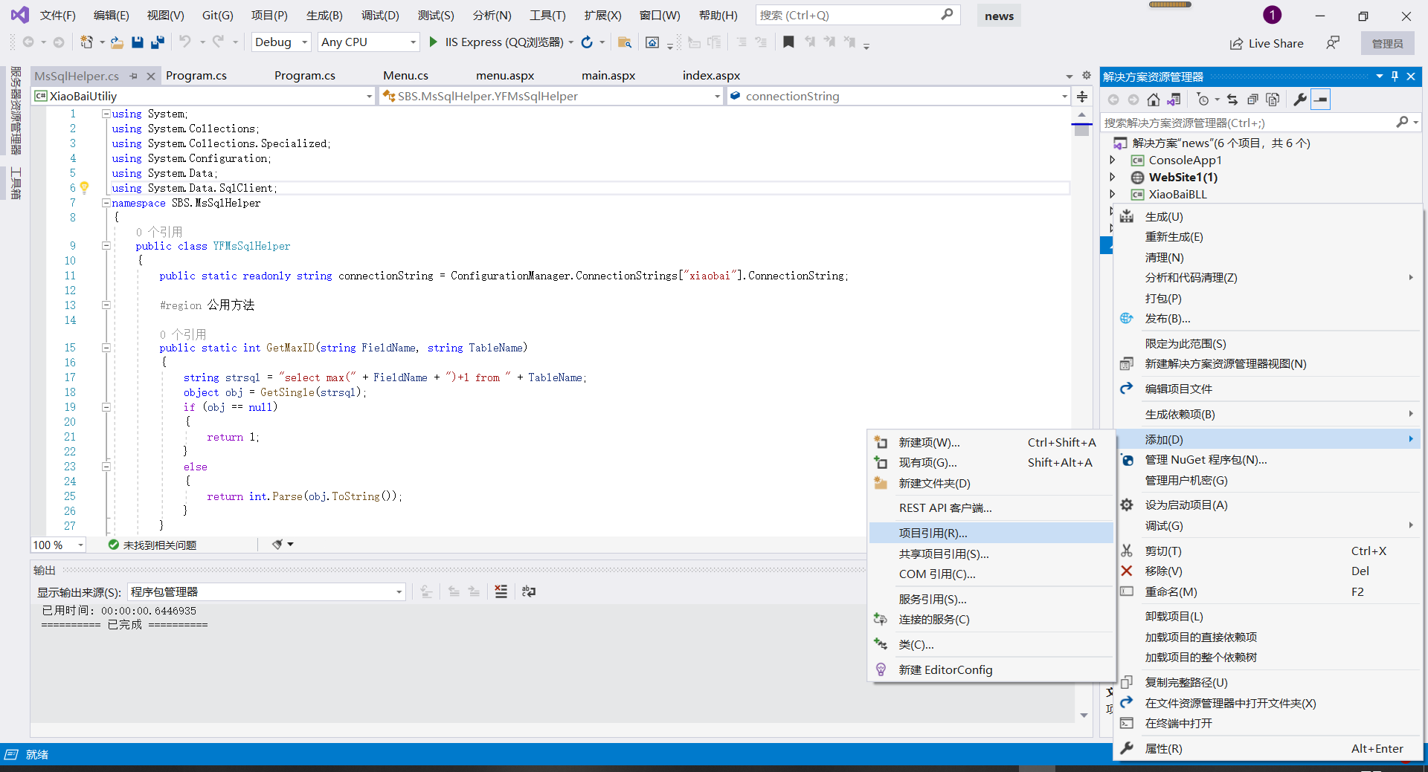The height and width of the screenshot is (772, 1428).
Task: Click the New Project toolbar icon
Action: point(87,42)
